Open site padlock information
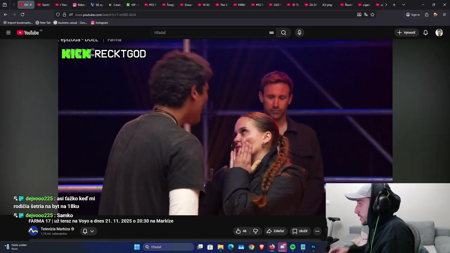 (x=64, y=14)
